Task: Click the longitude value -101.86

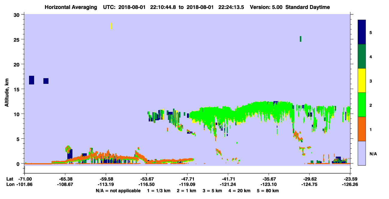Action: point(25,184)
